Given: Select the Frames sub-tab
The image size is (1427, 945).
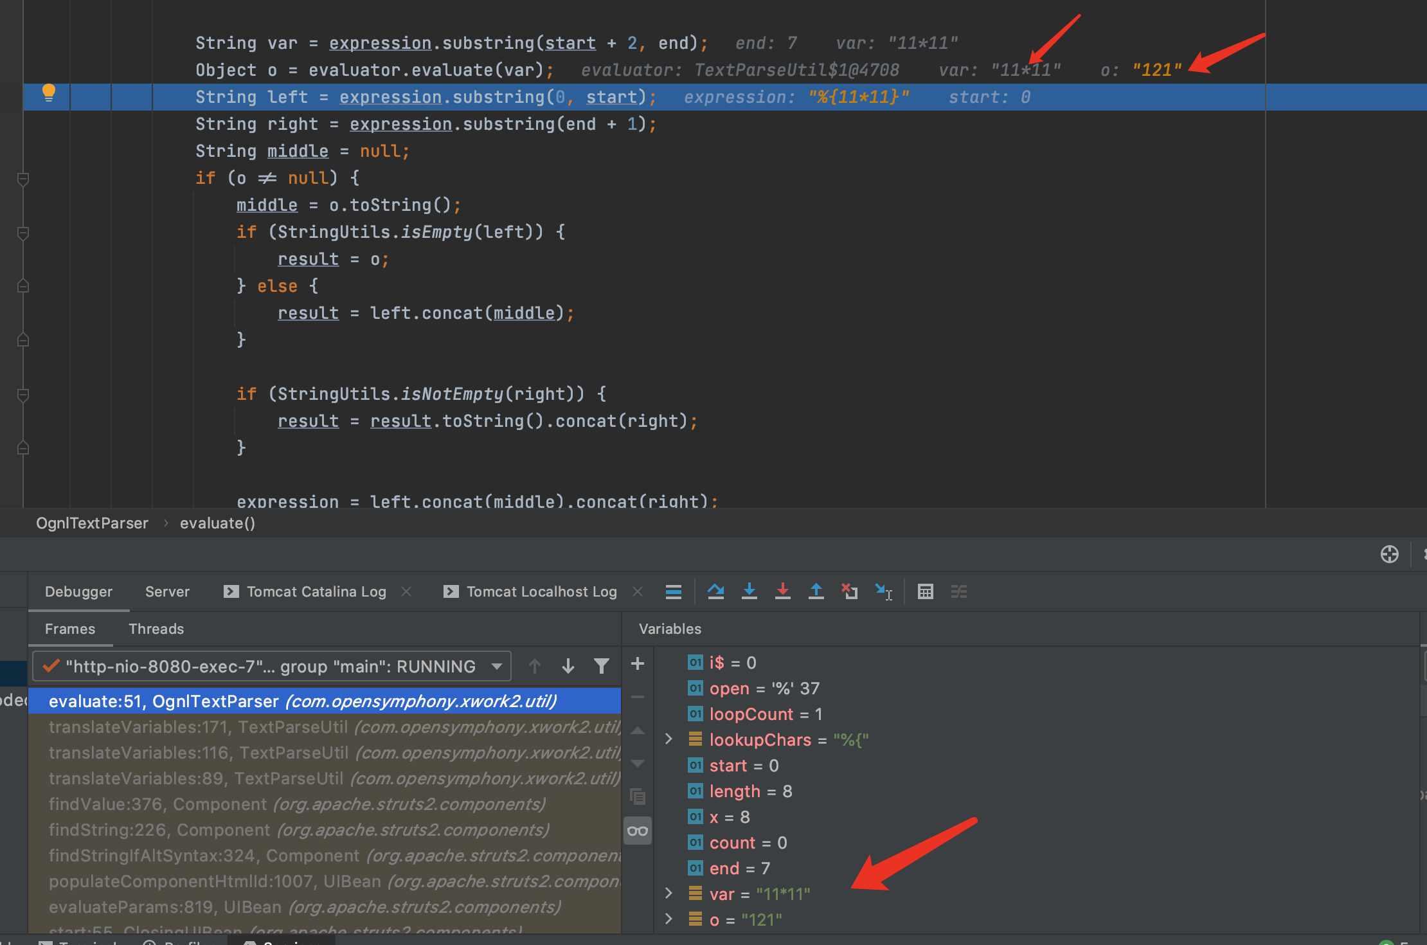Looking at the screenshot, I should 70,629.
